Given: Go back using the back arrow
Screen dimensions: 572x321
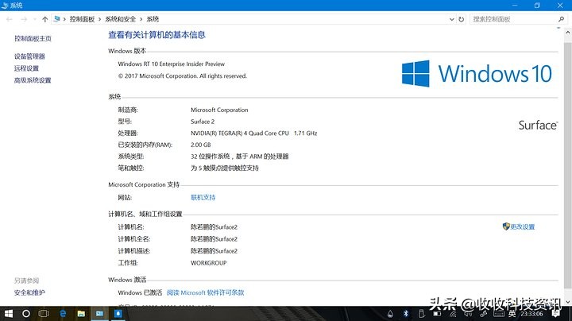Looking at the screenshot, I should [10, 19].
